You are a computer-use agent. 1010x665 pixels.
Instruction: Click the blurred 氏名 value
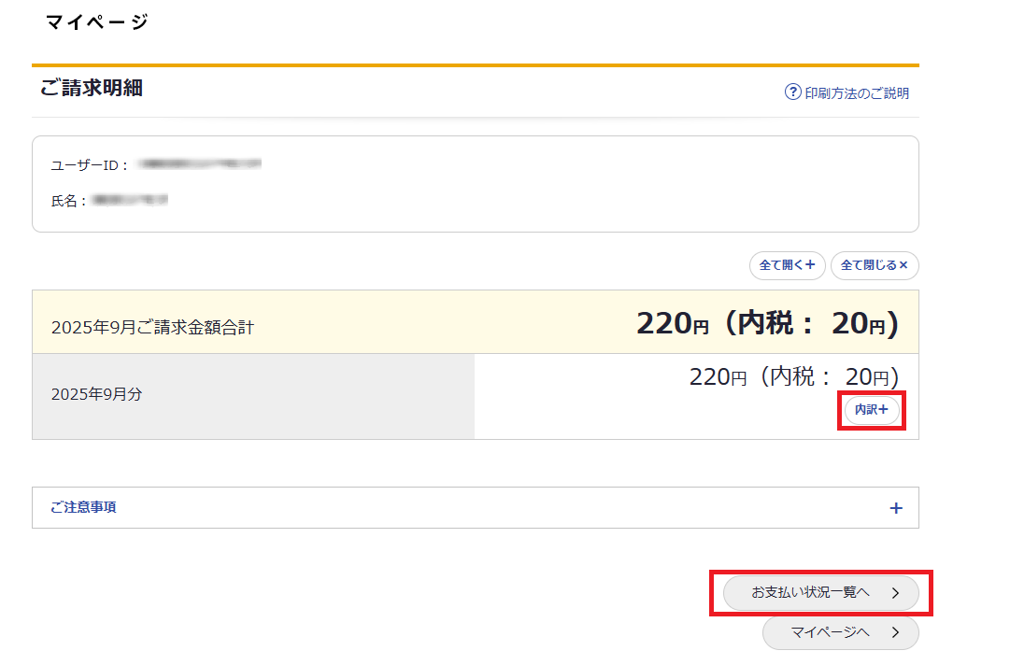131,200
